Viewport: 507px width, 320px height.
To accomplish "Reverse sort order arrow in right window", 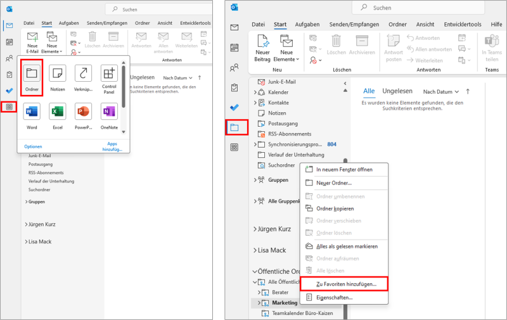I will click(468, 92).
